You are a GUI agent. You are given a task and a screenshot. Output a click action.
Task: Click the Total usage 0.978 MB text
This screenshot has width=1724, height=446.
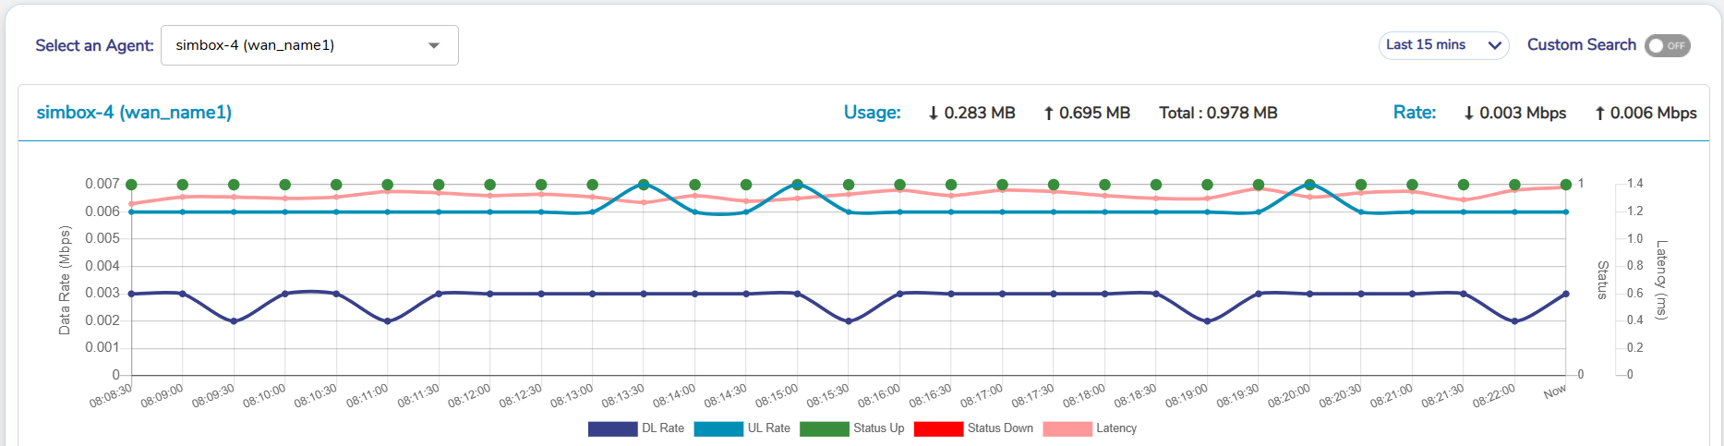click(x=1218, y=113)
